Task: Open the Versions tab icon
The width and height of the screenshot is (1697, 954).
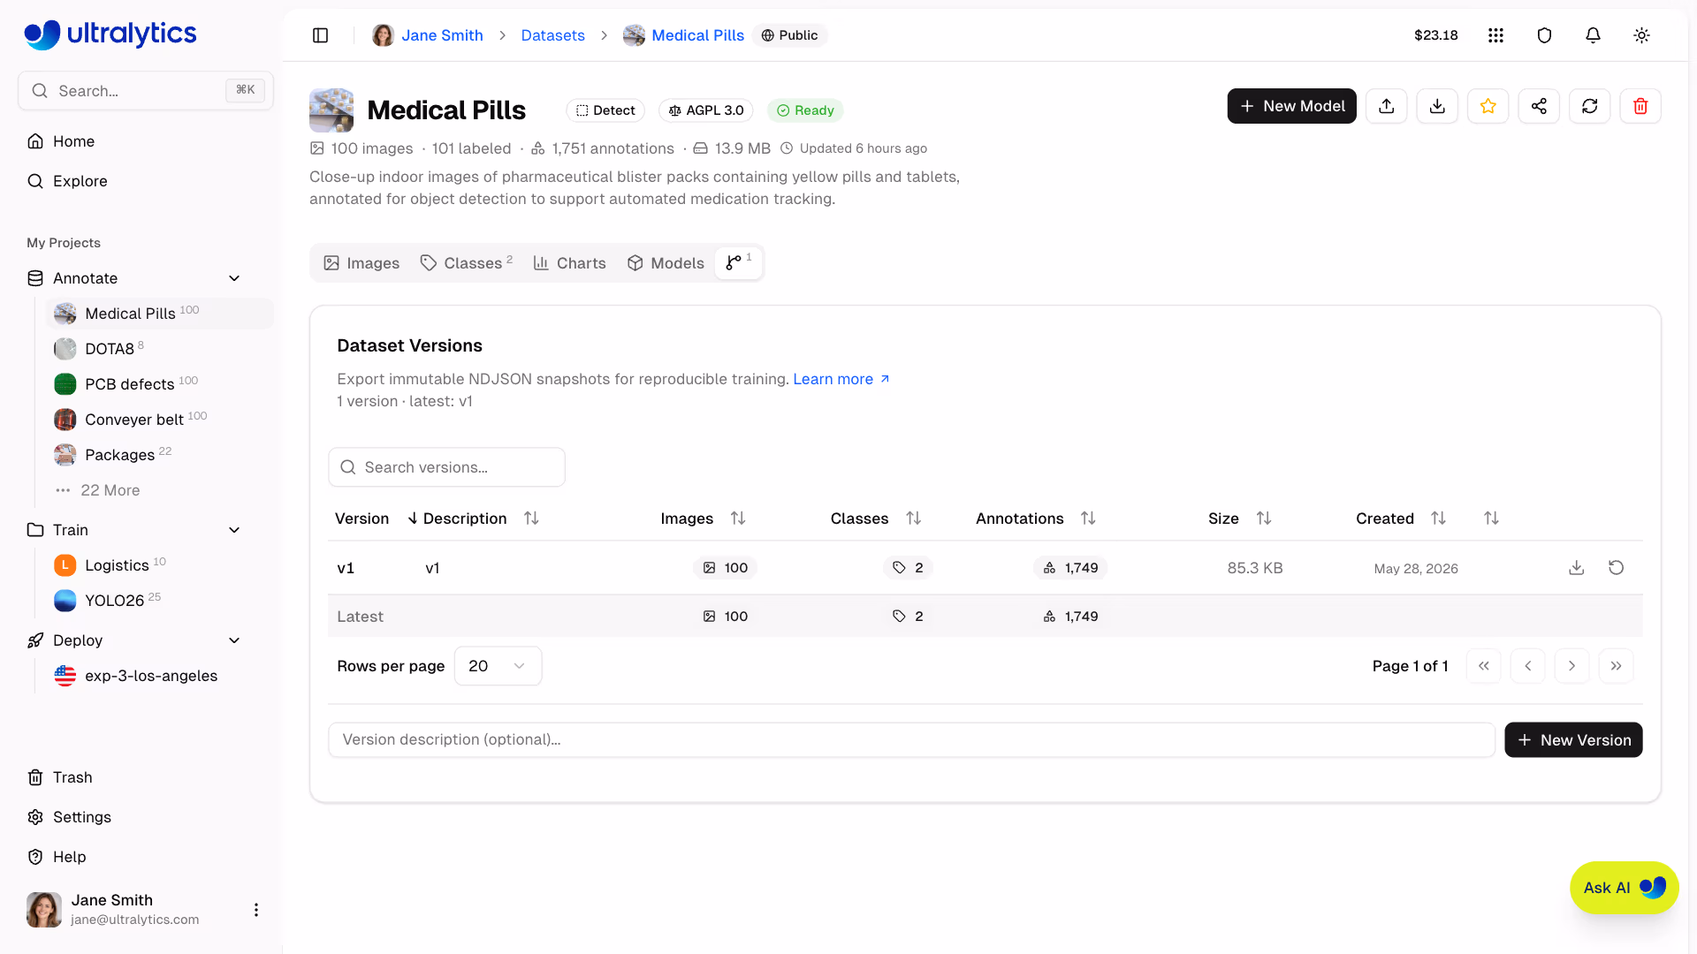Action: pyautogui.click(x=738, y=262)
